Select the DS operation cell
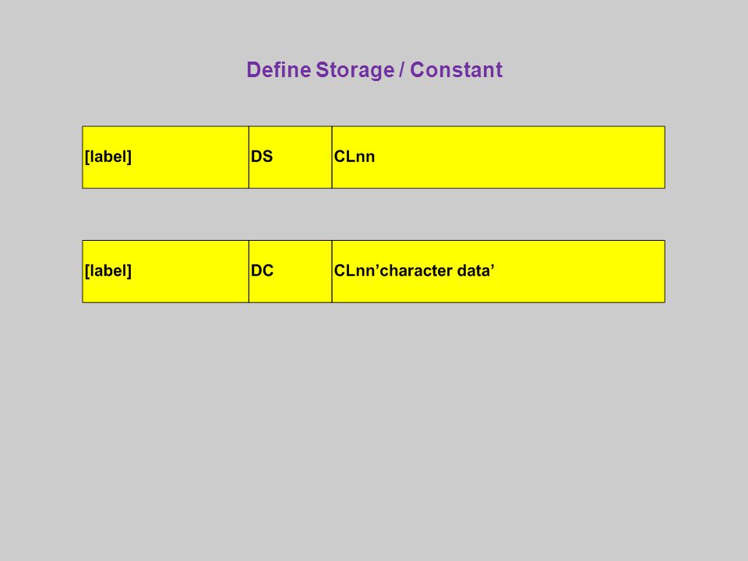This screenshot has height=561, width=748. tap(290, 157)
